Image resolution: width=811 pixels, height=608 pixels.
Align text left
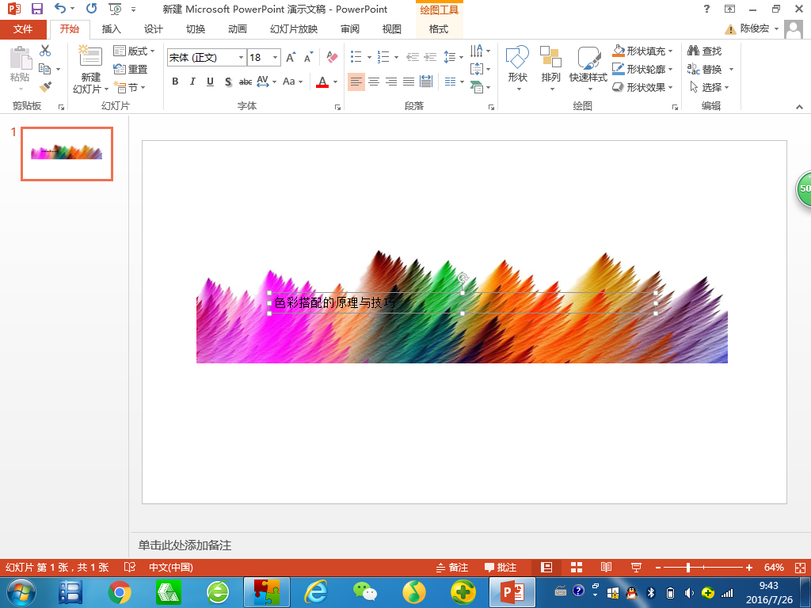[x=356, y=82]
